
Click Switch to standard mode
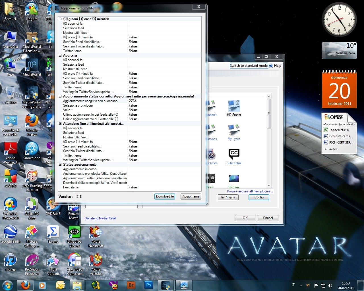[249, 66]
